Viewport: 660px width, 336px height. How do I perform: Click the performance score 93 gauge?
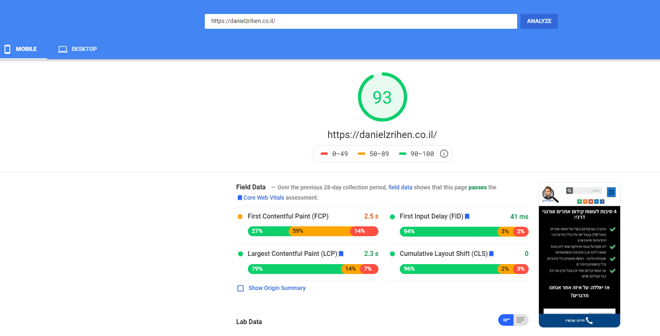click(382, 97)
